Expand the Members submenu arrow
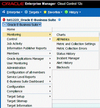100x108 pixels. pos(50,53)
